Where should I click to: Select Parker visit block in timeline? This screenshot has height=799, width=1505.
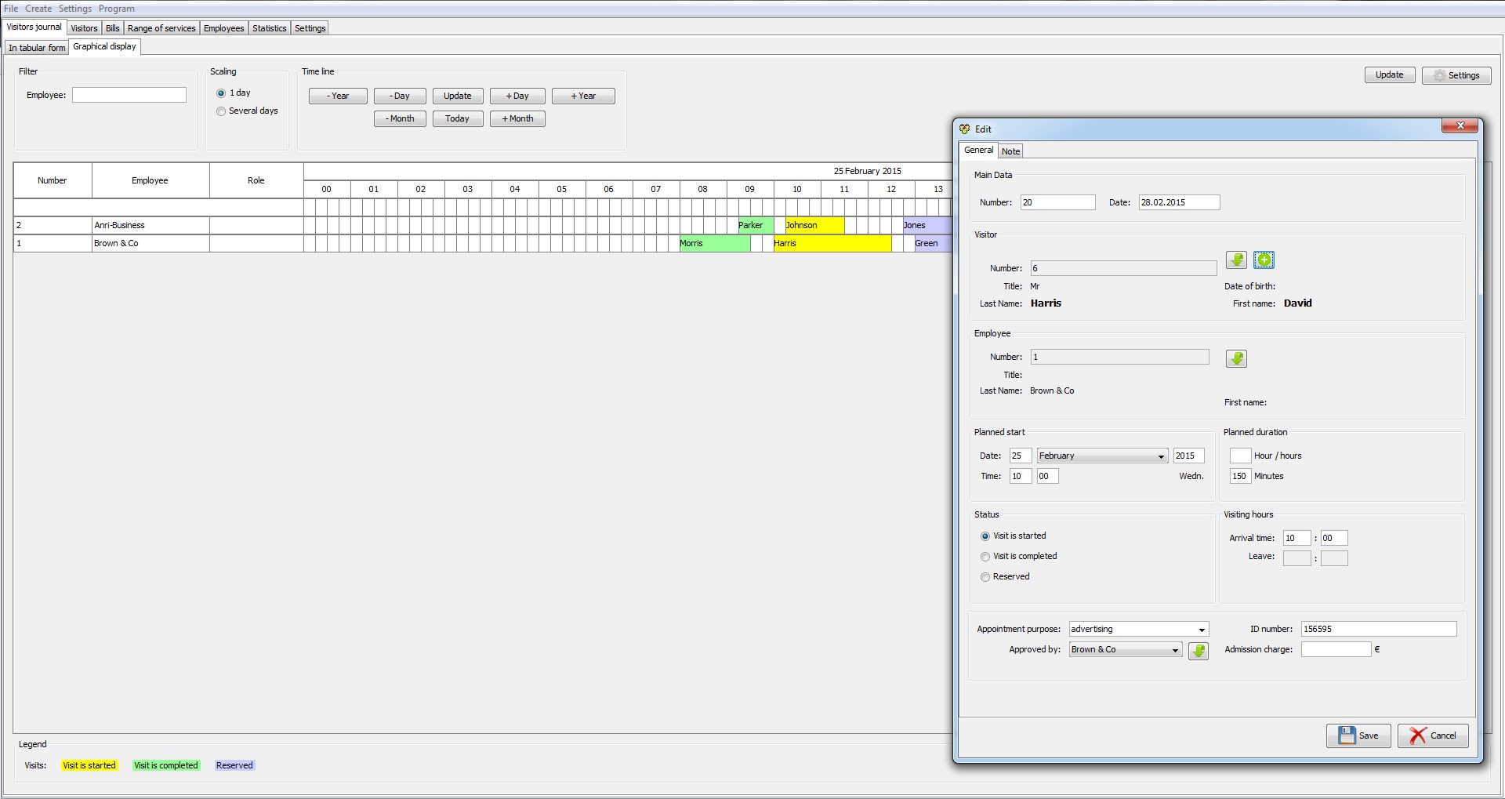point(756,225)
